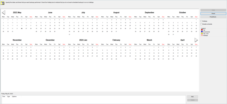Click the Add... button
Viewport: 227px width, 104px height.
tap(192, 97)
